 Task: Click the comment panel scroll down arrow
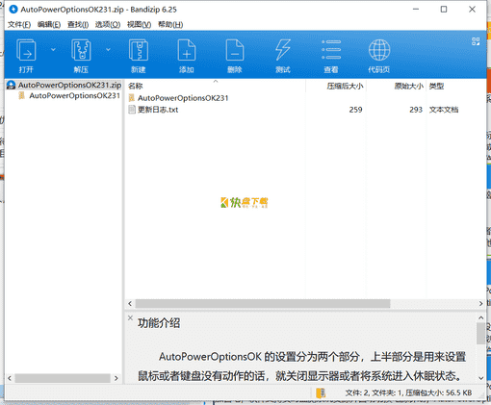tap(480, 378)
